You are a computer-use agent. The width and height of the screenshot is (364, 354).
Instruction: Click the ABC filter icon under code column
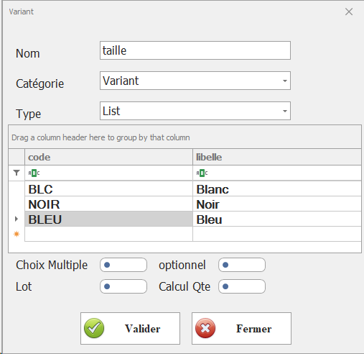pyautogui.click(x=34, y=173)
